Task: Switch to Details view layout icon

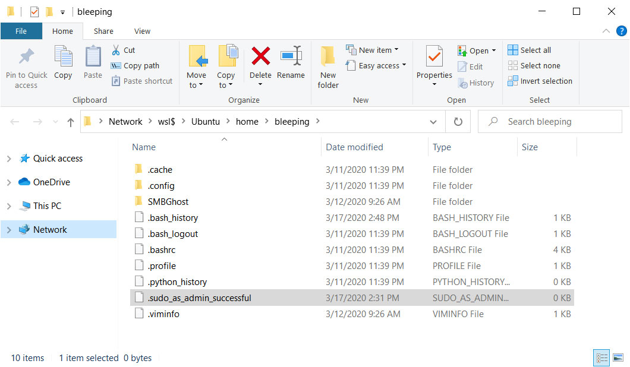Action: [601, 357]
